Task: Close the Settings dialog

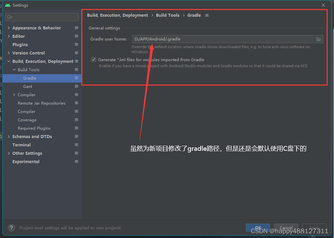Action: click(x=323, y=5)
